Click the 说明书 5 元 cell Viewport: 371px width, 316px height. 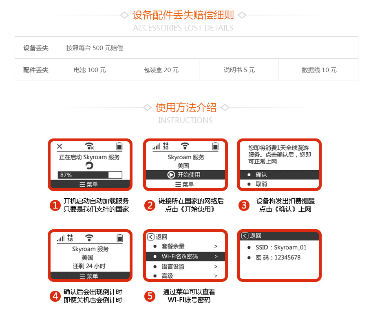(239, 70)
